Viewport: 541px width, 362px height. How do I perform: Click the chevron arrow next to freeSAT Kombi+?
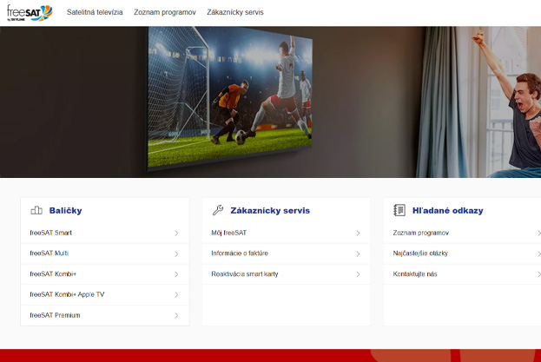[x=176, y=274]
